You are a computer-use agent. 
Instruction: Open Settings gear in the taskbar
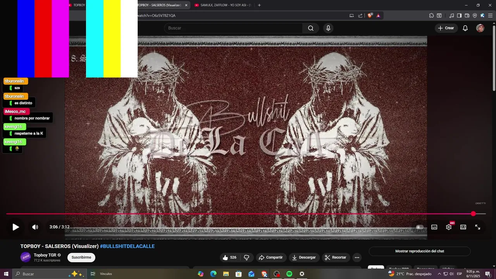click(302, 274)
